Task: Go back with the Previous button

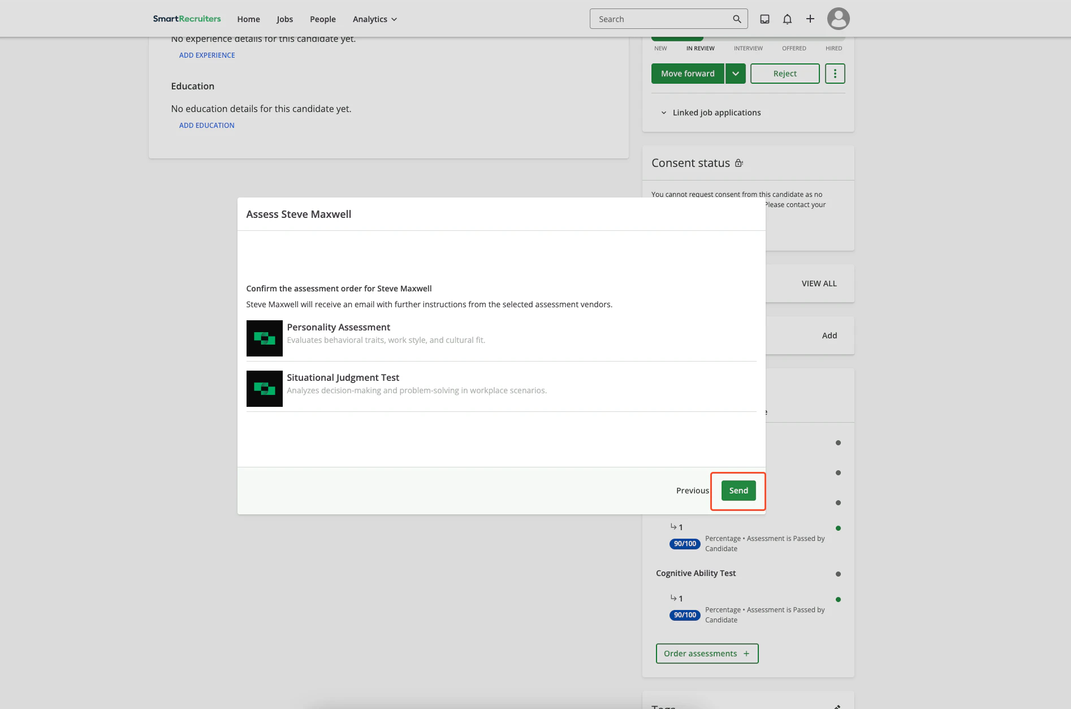Action: click(x=692, y=491)
